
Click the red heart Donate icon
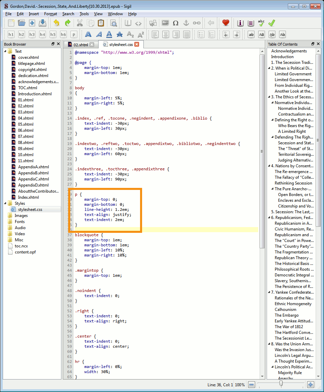[226, 23]
